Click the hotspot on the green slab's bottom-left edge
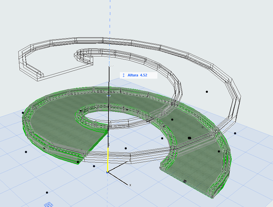This screenshot has width=273, height=207. [x=78, y=162]
